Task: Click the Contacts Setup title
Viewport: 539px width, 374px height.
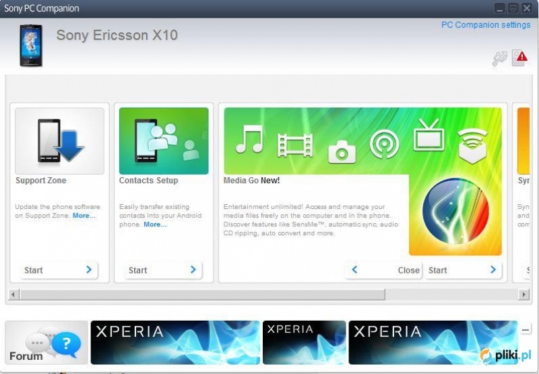Action: coord(148,181)
